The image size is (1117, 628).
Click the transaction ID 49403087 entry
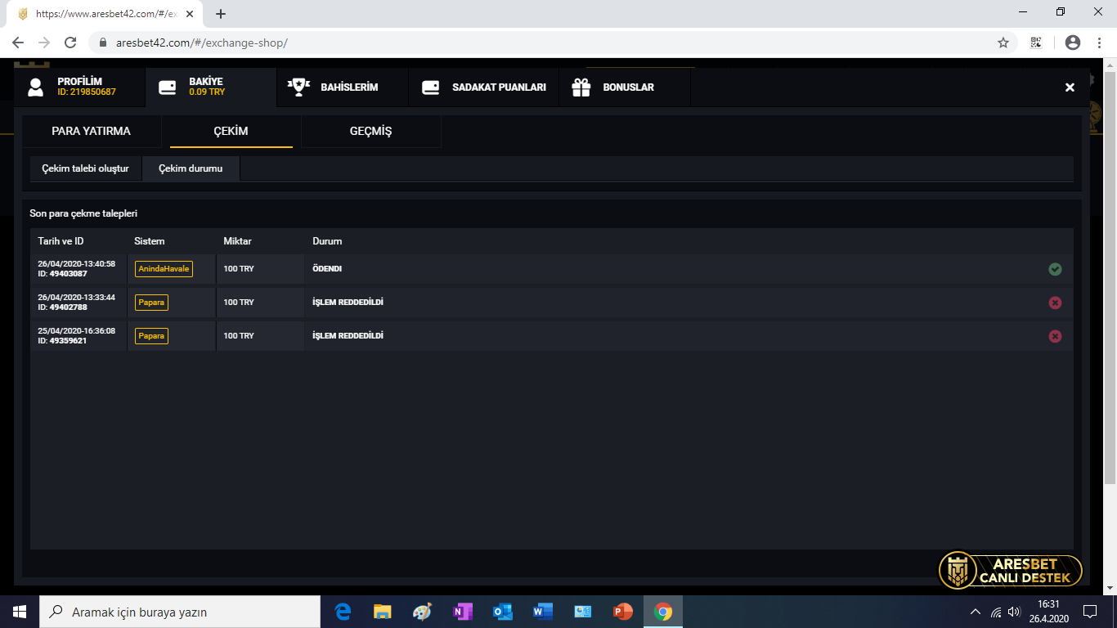pyautogui.click(x=62, y=274)
